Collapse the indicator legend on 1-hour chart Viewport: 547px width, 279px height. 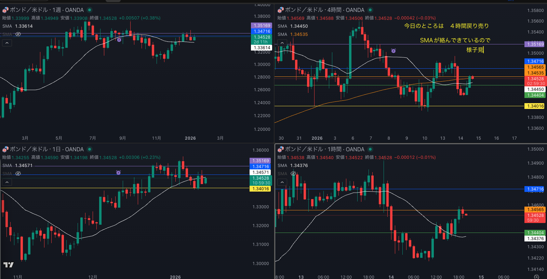tap(282, 182)
